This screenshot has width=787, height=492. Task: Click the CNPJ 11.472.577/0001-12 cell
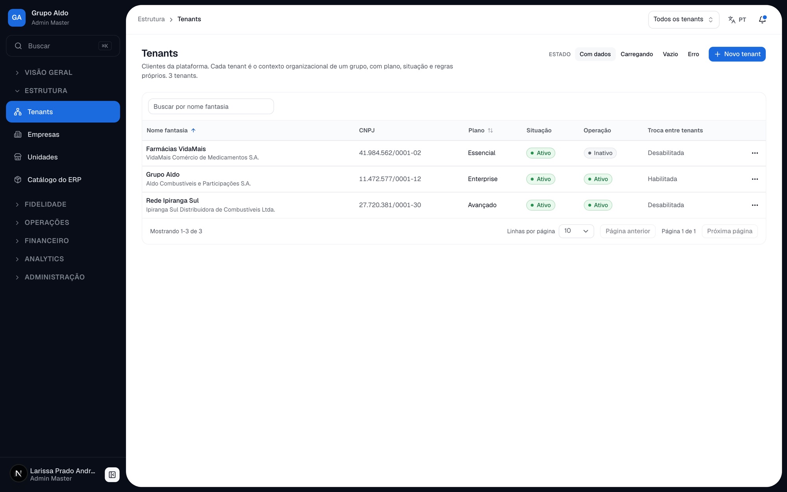[x=390, y=179]
